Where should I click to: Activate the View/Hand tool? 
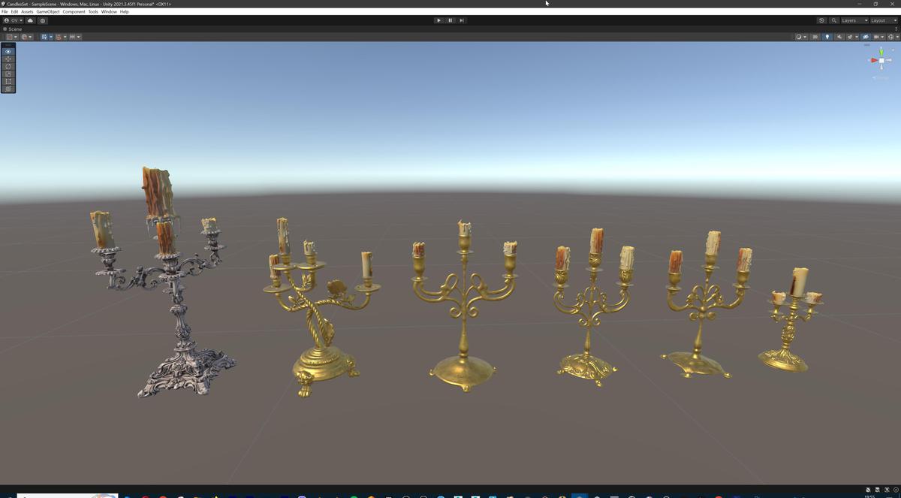(x=8, y=51)
